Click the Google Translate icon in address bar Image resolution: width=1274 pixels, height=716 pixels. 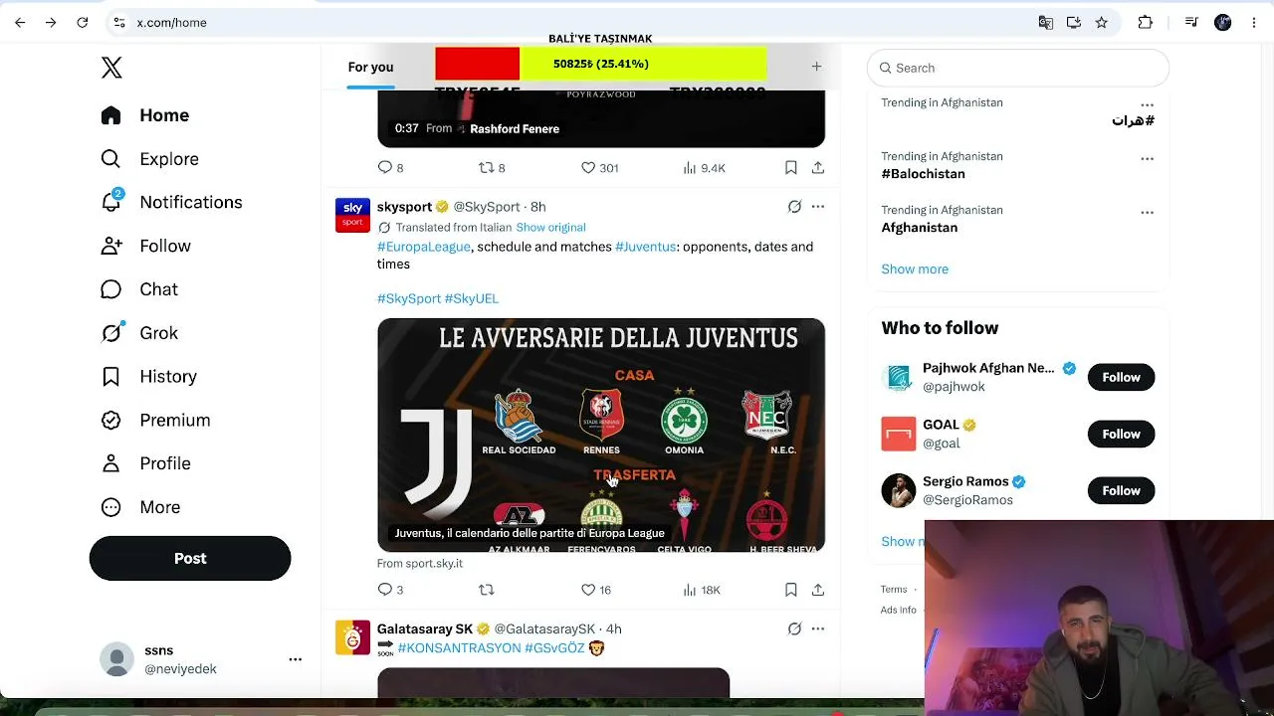[1045, 22]
